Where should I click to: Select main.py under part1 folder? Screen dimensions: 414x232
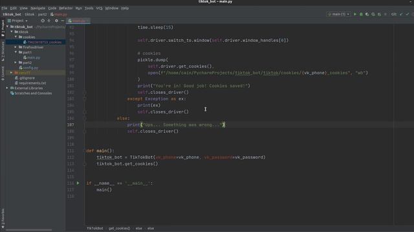pos(32,57)
